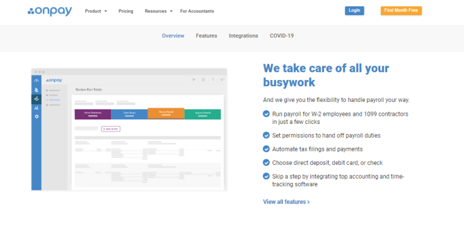Follow the View all features link
Image resolution: width=464 pixels, height=239 pixels.
click(286, 202)
